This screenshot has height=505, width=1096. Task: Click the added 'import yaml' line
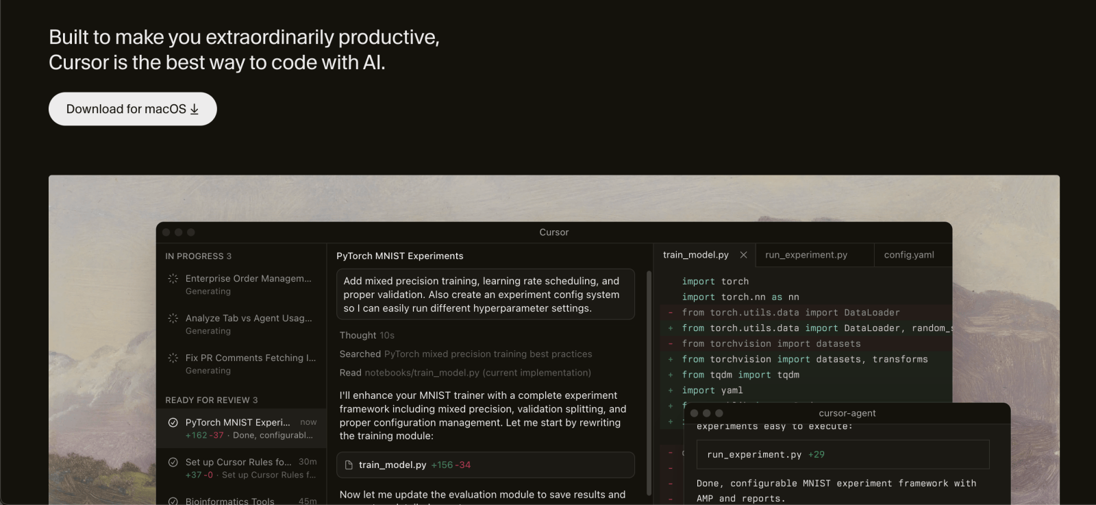point(712,391)
